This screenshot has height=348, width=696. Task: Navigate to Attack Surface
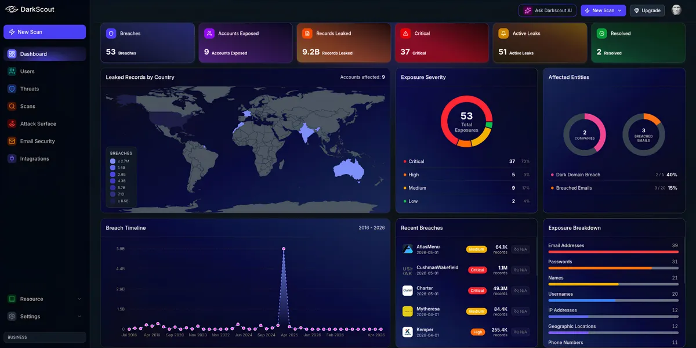click(45, 124)
